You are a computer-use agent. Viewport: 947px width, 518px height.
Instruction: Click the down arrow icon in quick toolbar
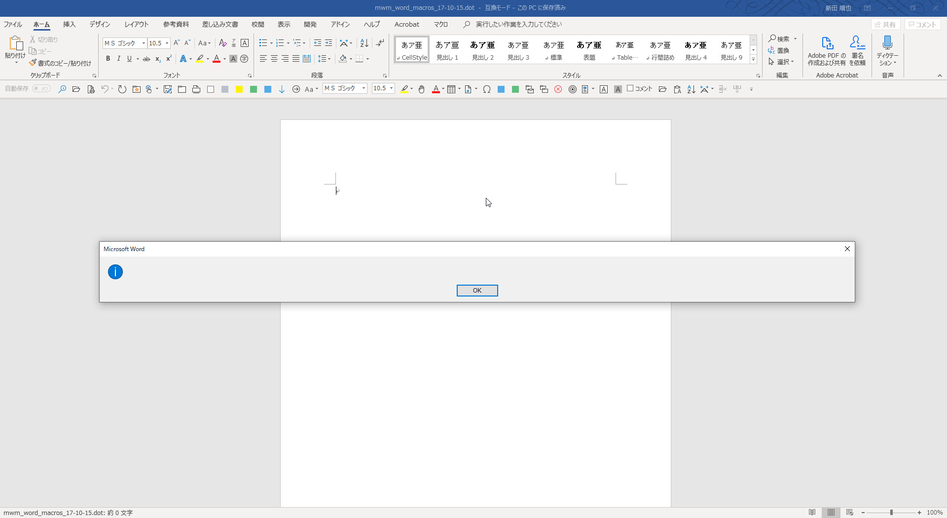pyautogui.click(x=282, y=89)
